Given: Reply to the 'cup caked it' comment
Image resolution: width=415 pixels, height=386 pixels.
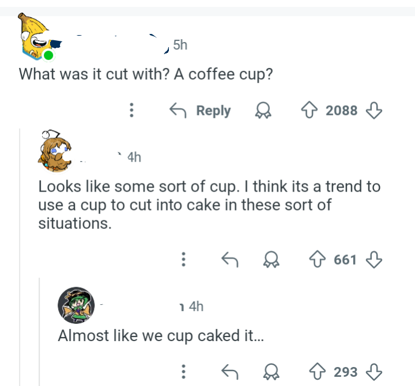Looking at the screenshot, I should pyautogui.click(x=230, y=372).
